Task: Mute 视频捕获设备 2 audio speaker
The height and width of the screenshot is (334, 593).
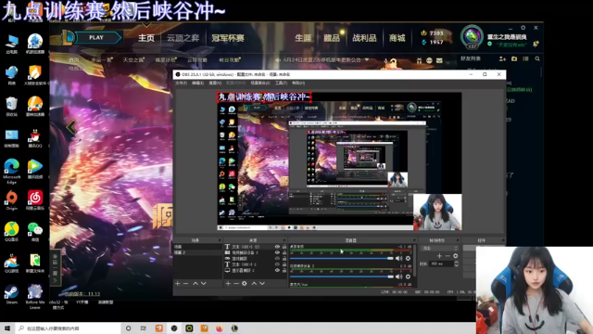Action: (398, 276)
